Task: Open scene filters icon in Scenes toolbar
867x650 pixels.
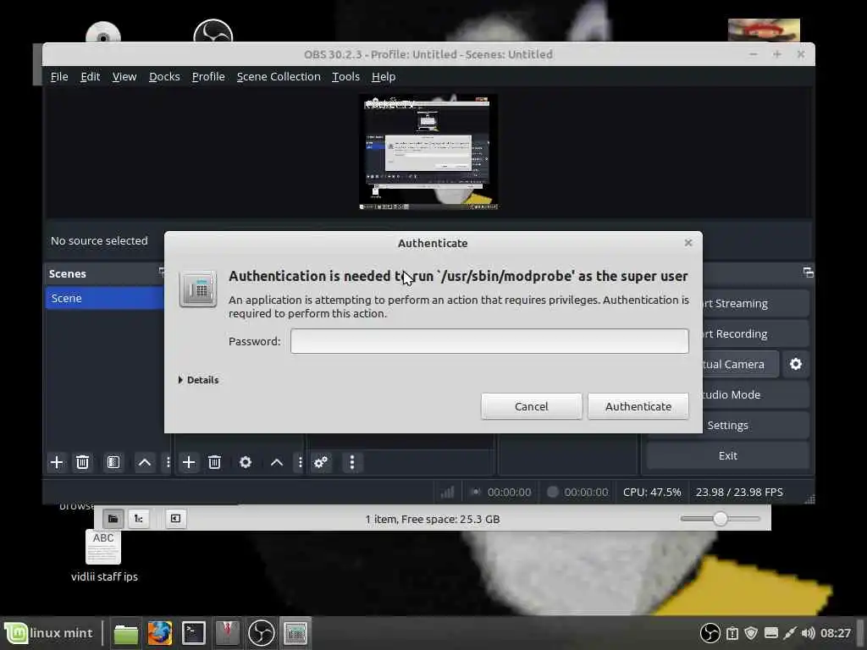Action: tap(113, 462)
